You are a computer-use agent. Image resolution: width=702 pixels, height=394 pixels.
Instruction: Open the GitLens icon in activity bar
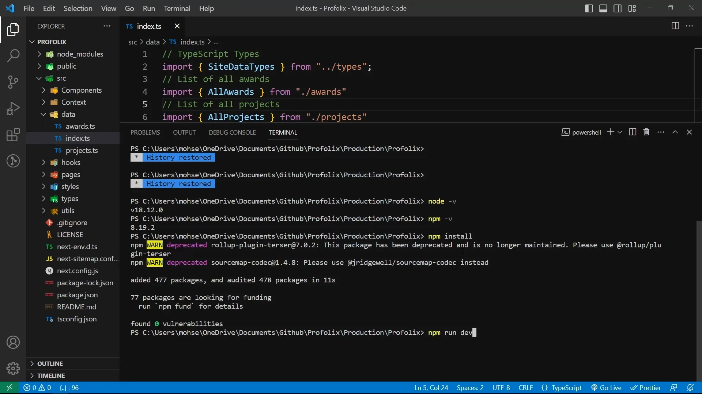tap(13, 161)
